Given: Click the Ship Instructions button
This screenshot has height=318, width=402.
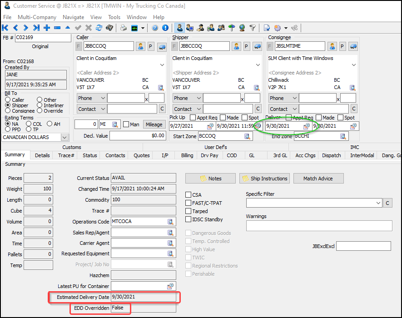Looking at the screenshot, I should 264,179.
